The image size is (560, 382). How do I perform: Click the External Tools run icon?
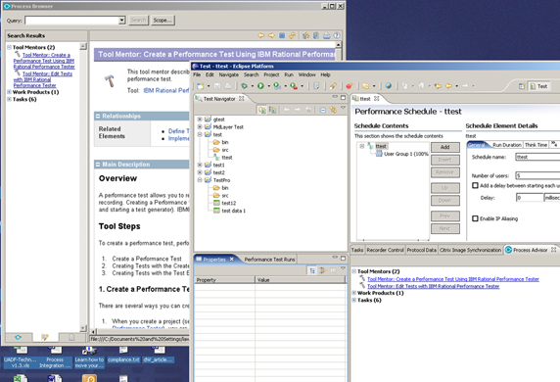294,86
